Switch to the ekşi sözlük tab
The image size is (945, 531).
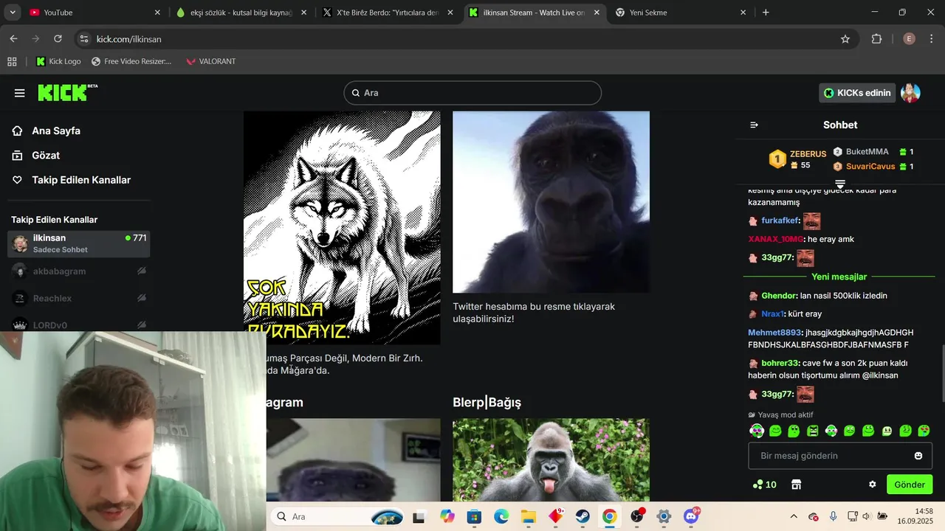tap(241, 13)
